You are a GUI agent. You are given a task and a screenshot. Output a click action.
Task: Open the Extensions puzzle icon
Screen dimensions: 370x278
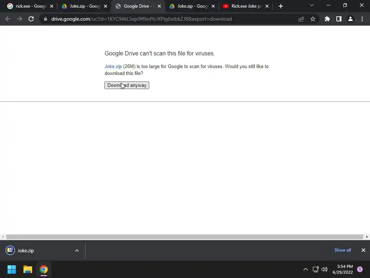[x=327, y=19]
